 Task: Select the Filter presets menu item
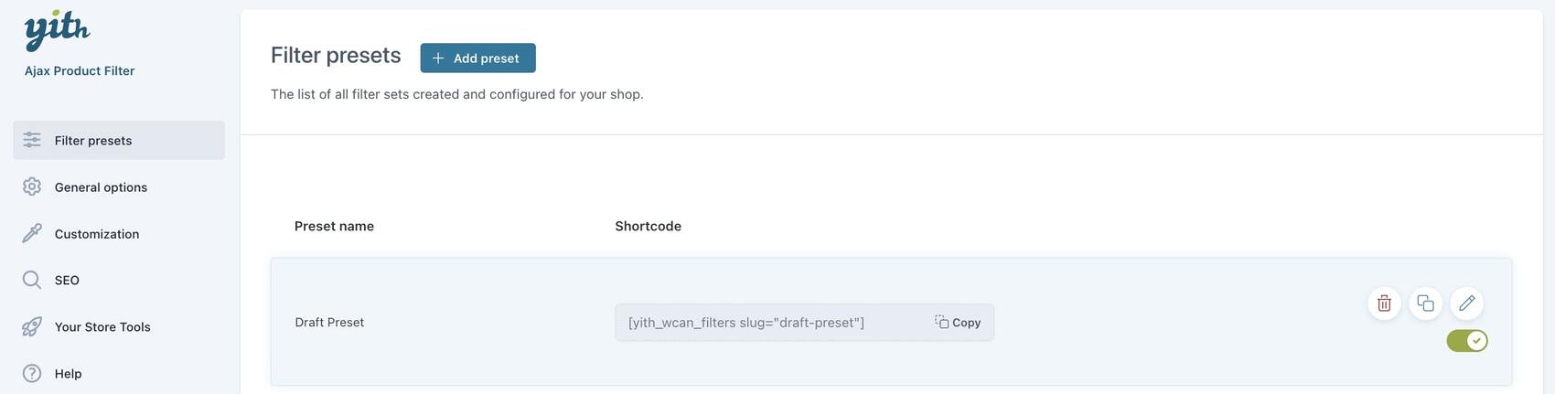(93, 141)
